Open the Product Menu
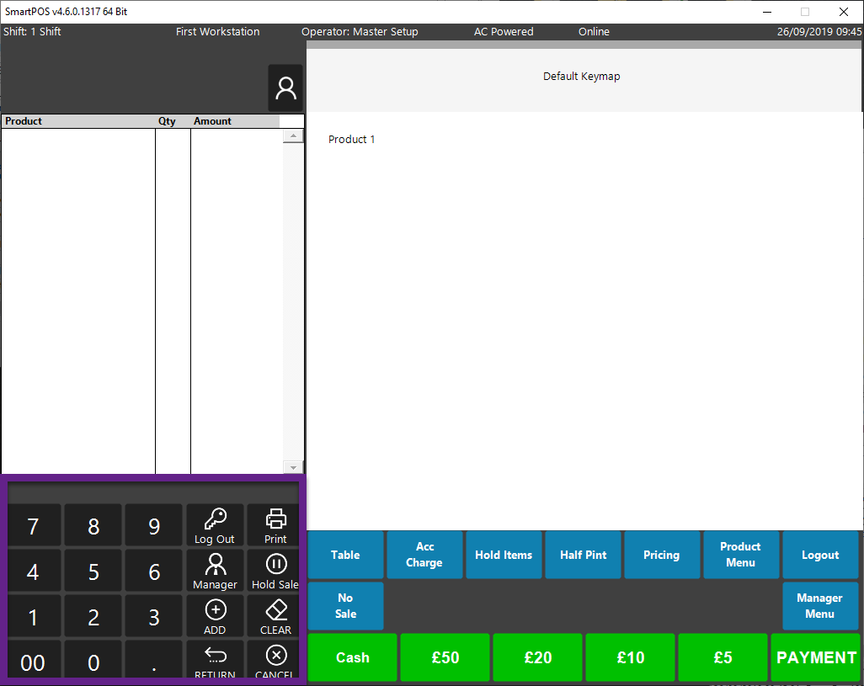The image size is (864, 686). [x=740, y=555]
